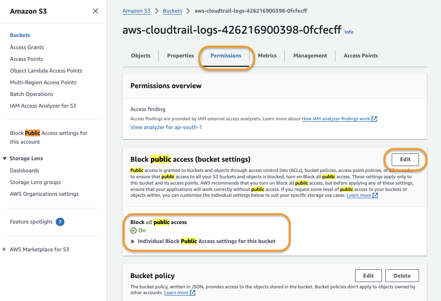Open Storage Lens groups
This screenshot has height=301, width=441.
point(36,182)
